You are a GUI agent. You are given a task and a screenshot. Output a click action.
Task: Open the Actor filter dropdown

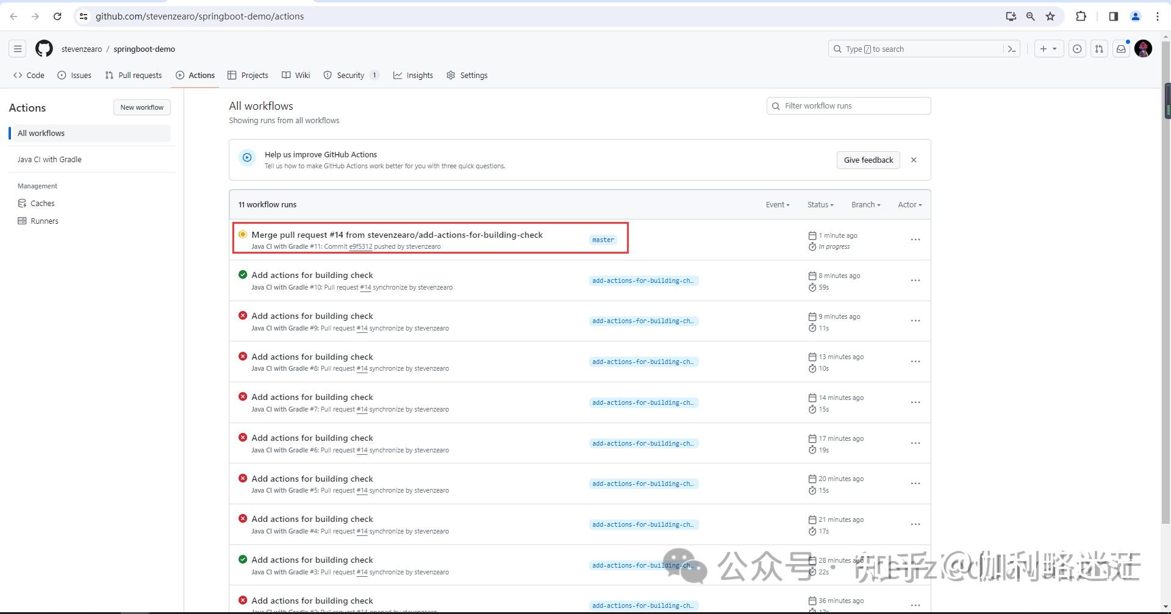[x=909, y=204]
